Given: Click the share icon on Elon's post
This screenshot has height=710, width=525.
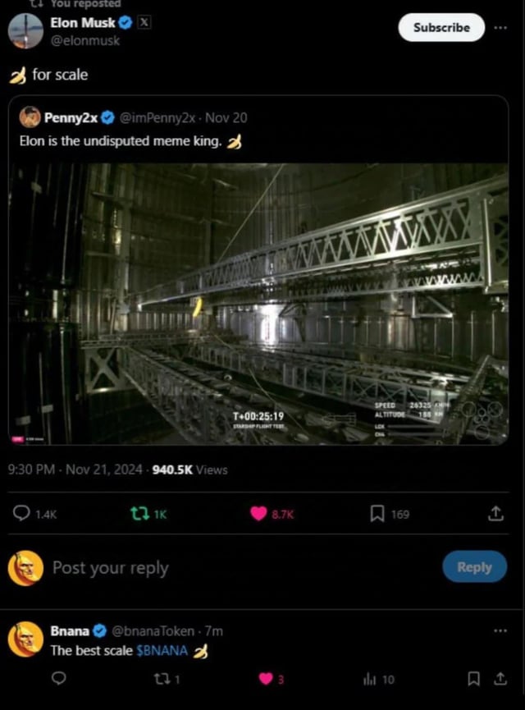Looking at the screenshot, I should coord(495,514).
